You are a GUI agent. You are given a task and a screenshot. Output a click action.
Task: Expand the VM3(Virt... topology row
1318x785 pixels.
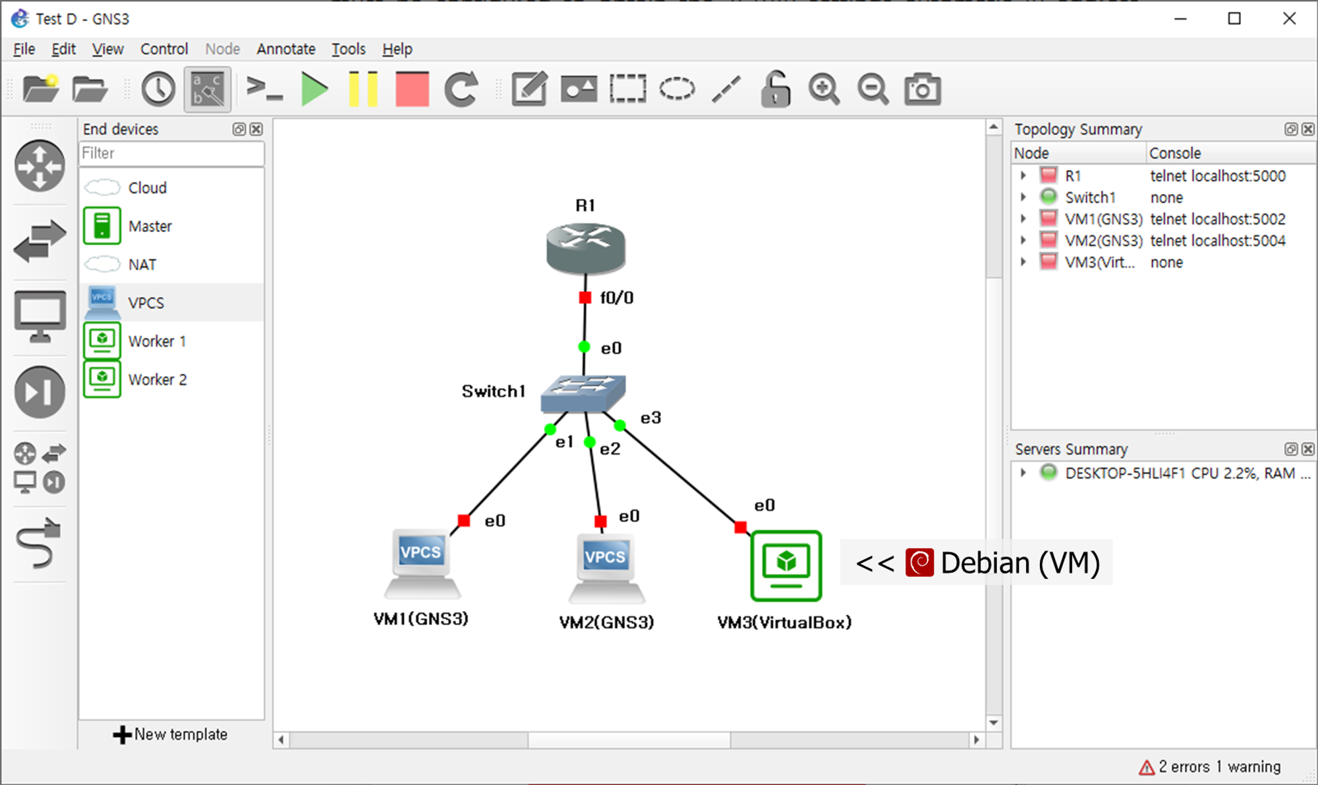pyautogui.click(x=1023, y=262)
